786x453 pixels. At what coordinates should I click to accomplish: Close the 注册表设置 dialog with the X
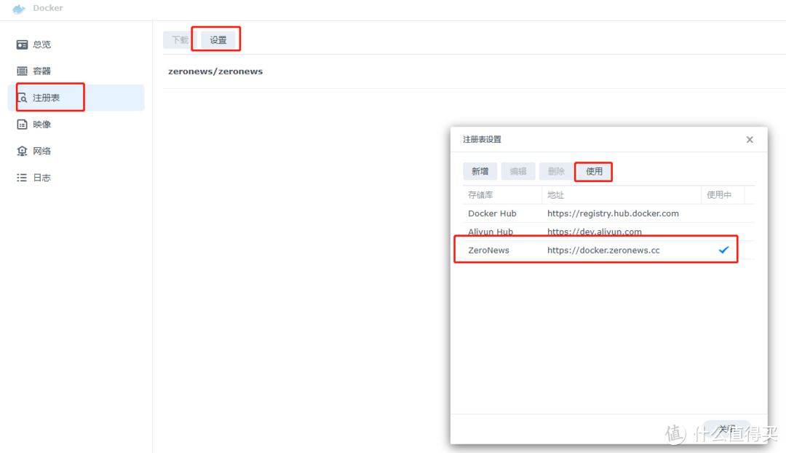coord(749,139)
